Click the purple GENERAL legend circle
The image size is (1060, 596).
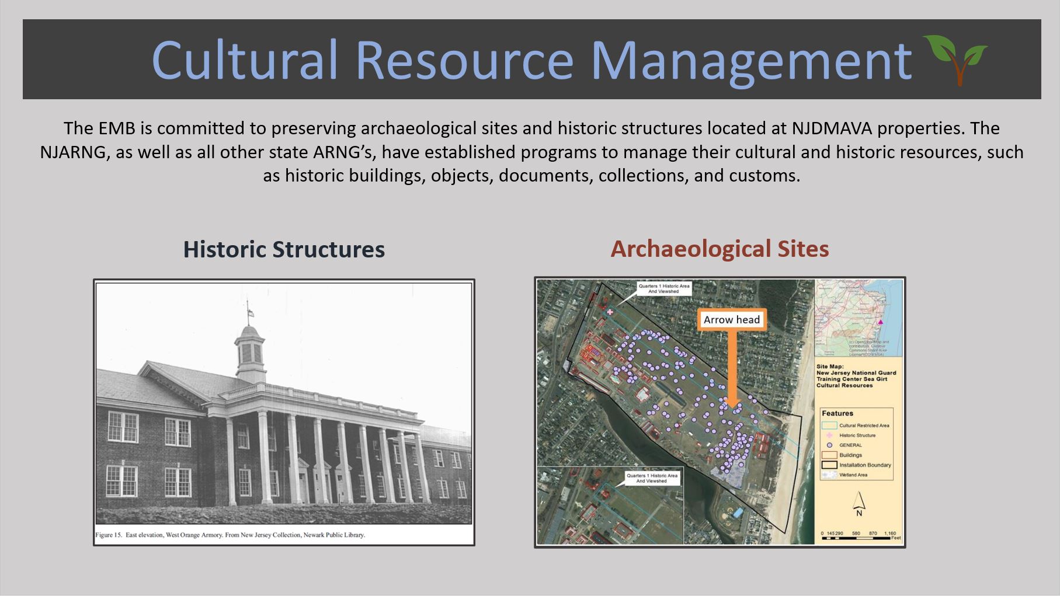click(x=829, y=445)
